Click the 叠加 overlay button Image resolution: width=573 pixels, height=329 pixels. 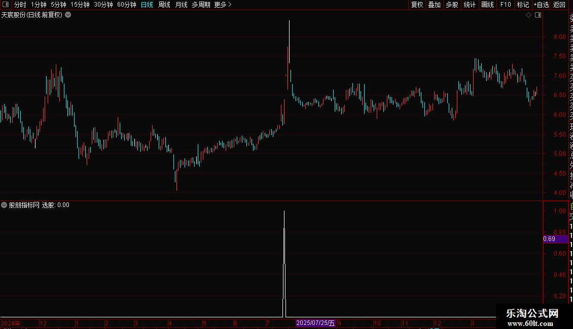tap(435, 5)
